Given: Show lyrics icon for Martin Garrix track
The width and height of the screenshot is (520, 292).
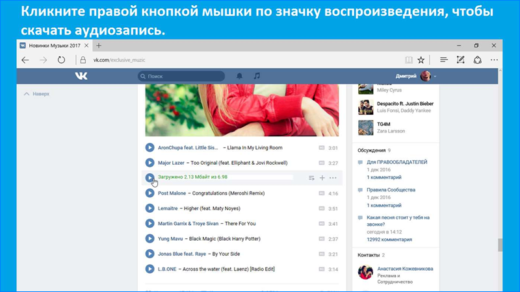Looking at the screenshot, I should click(321, 223).
